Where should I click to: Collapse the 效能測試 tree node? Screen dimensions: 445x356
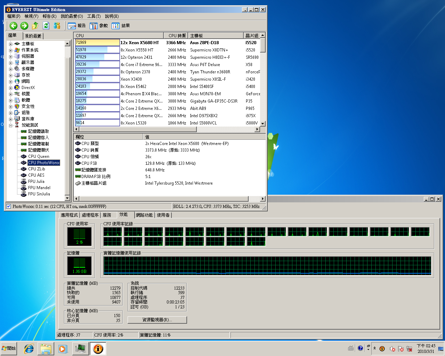click(x=10, y=126)
